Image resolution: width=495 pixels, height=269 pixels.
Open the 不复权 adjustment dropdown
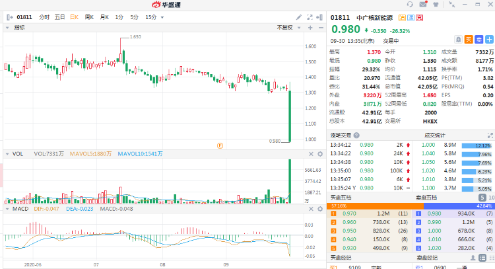point(288,28)
